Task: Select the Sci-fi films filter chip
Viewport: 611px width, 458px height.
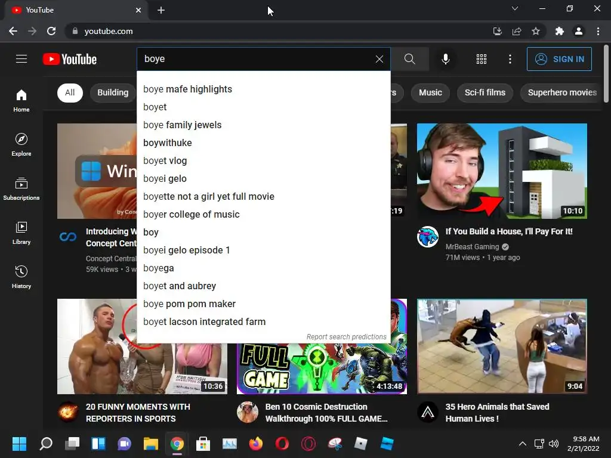Action: [485, 92]
